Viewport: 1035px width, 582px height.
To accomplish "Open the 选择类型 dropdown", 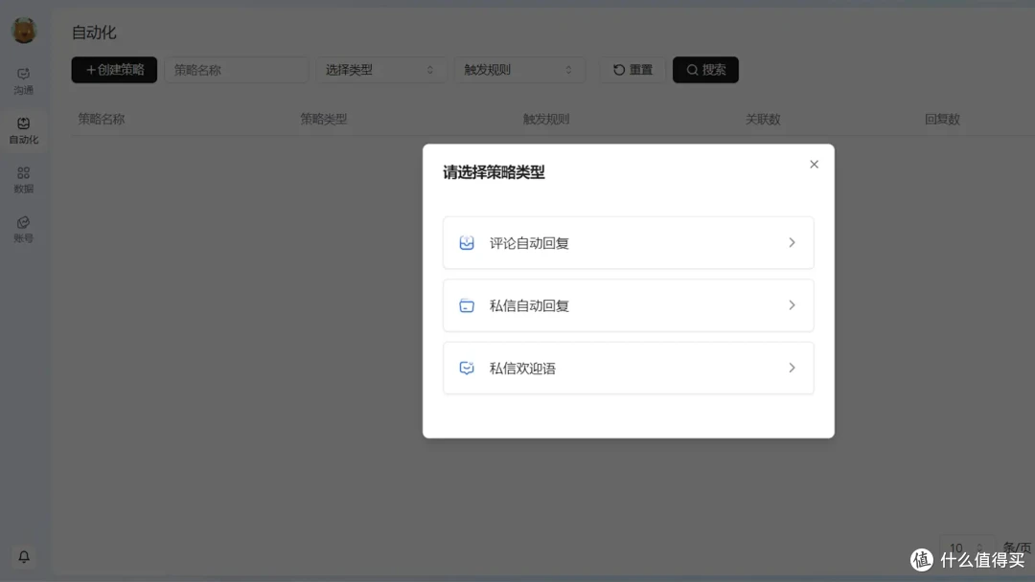I will pyautogui.click(x=380, y=70).
